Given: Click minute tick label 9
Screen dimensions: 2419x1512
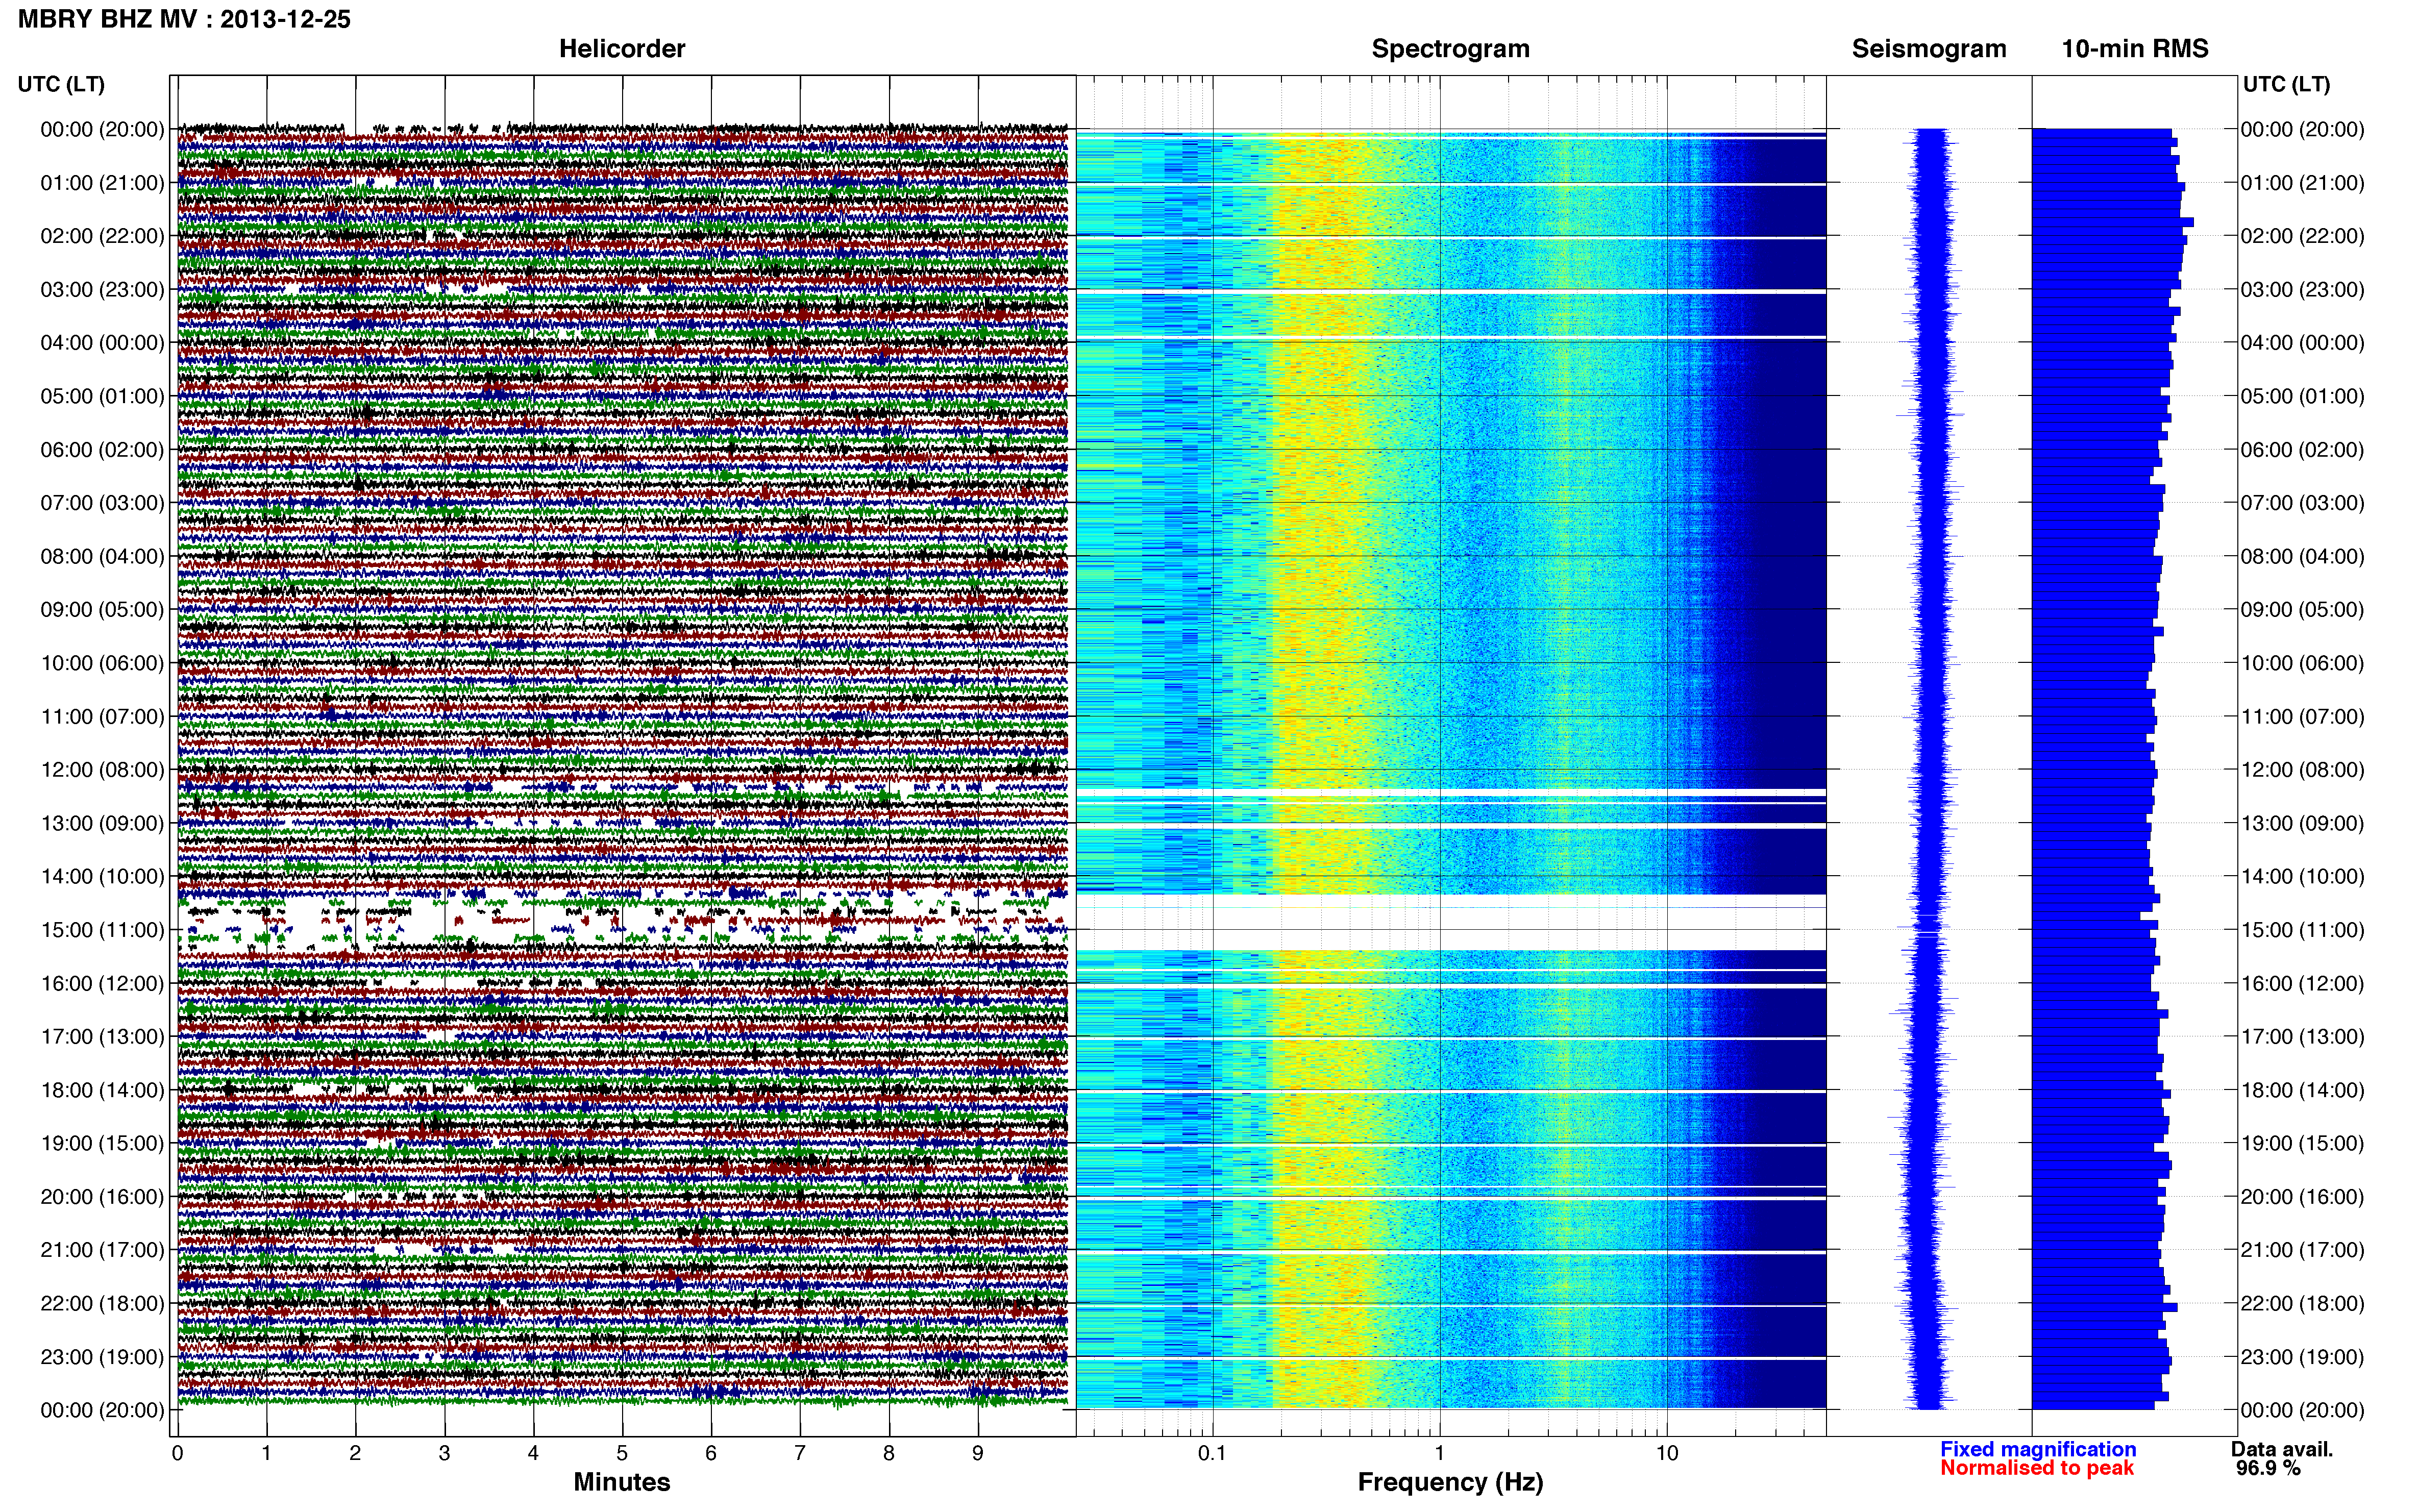Looking at the screenshot, I should (978, 1453).
